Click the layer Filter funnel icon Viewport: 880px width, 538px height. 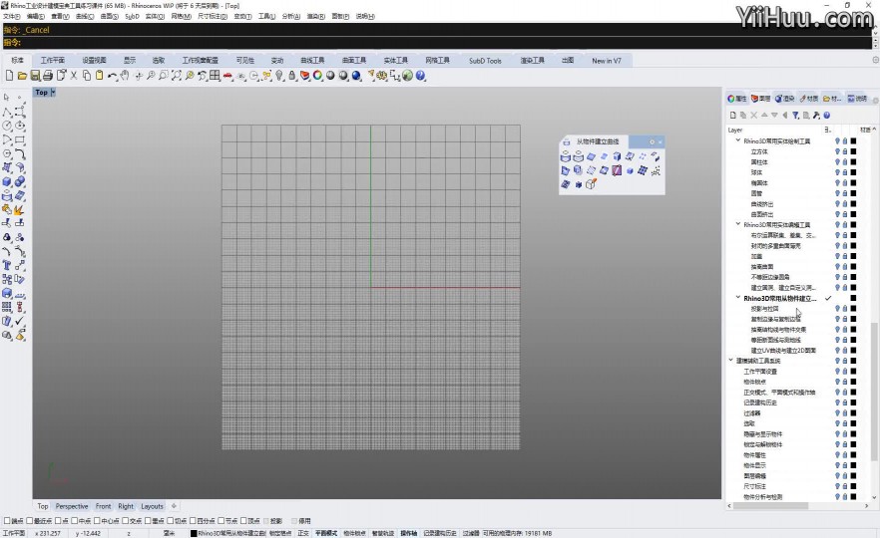click(x=795, y=115)
